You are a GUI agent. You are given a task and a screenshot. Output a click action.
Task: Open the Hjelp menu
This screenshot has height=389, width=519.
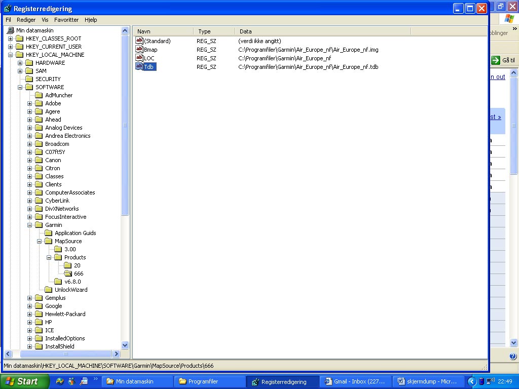pyautogui.click(x=91, y=20)
